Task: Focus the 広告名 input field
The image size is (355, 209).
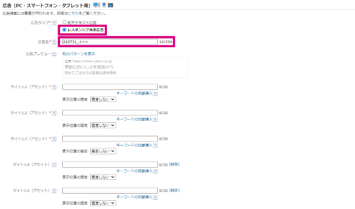Action: 110,42
